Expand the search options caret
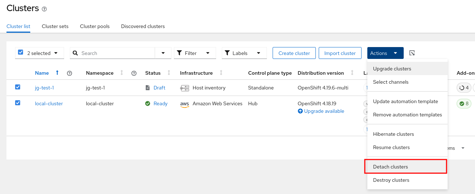 click(163, 53)
